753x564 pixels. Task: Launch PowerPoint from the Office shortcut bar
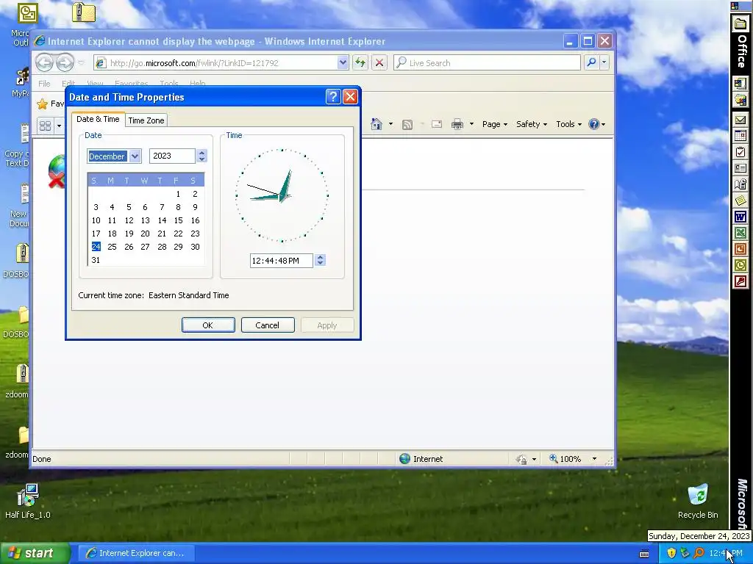pyautogui.click(x=740, y=249)
